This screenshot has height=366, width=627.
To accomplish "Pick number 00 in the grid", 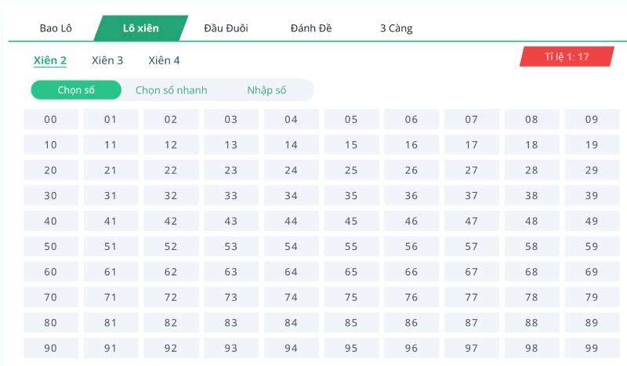I will (x=51, y=120).
